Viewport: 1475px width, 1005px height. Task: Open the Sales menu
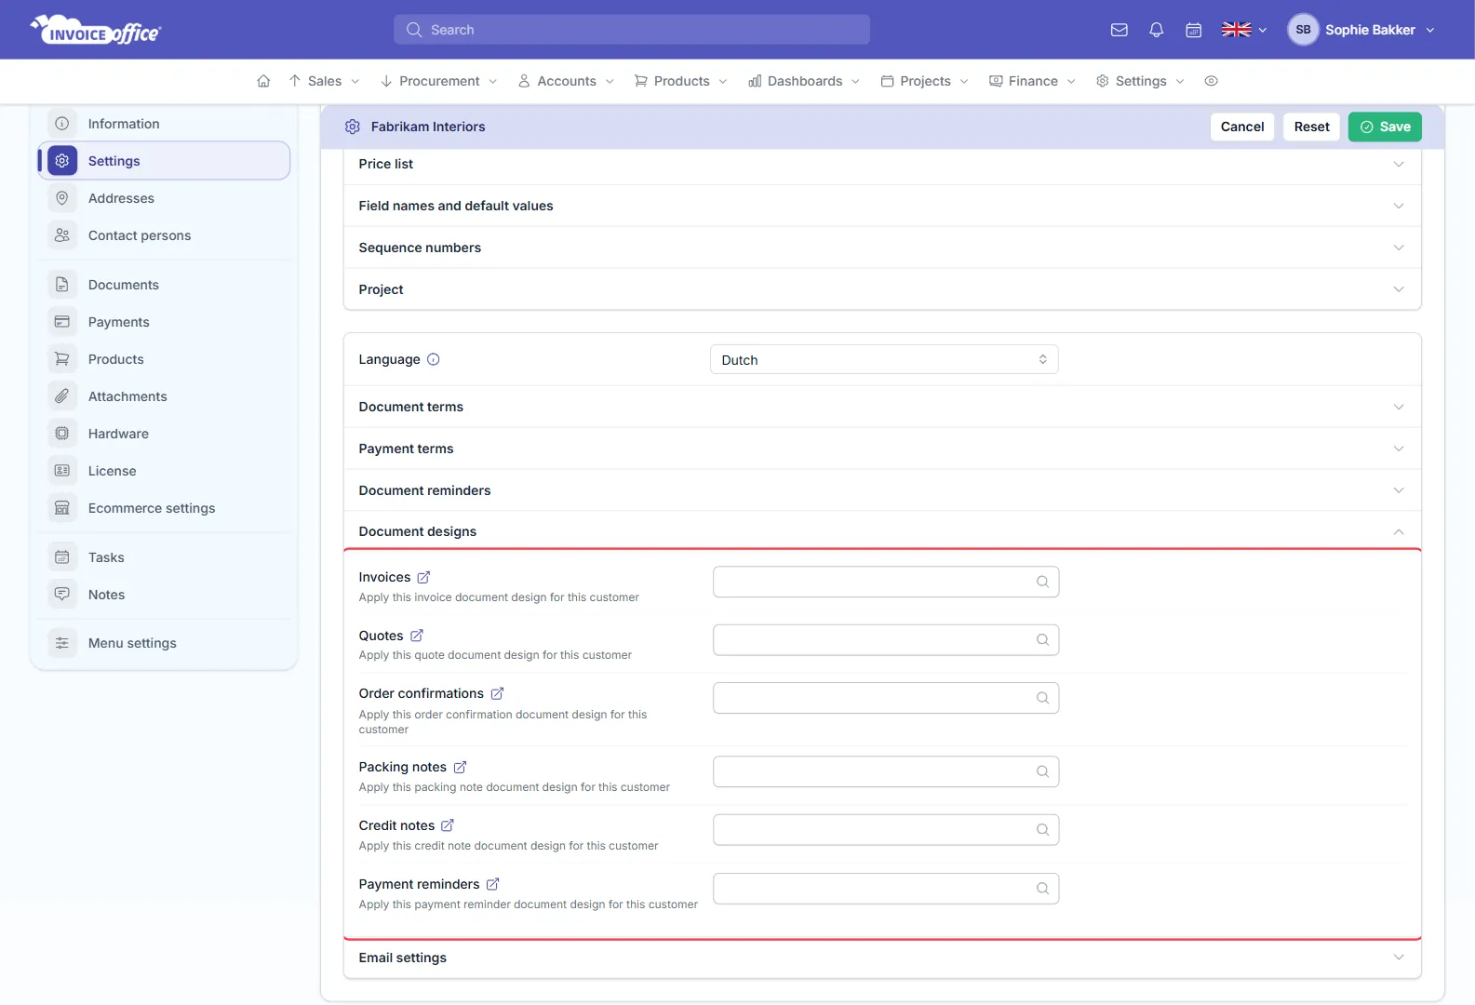pyautogui.click(x=324, y=81)
